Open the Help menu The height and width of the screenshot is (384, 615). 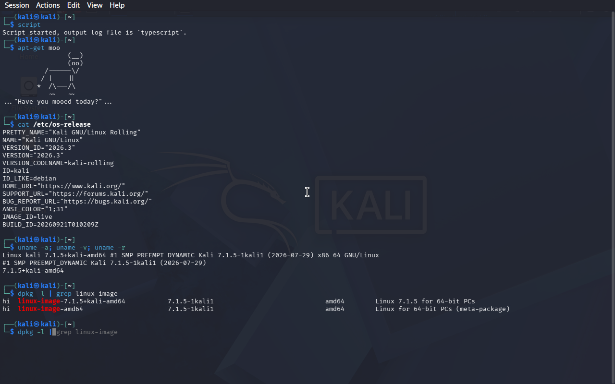tap(117, 5)
